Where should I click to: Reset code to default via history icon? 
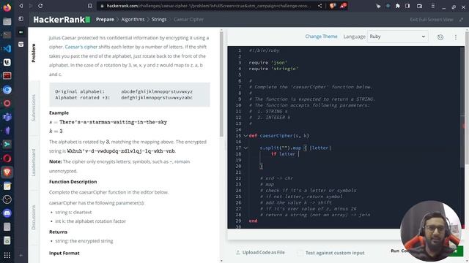440,37
